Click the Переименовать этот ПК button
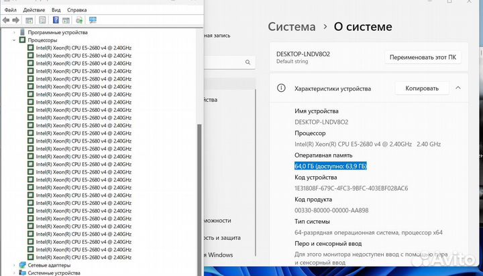 coord(423,57)
